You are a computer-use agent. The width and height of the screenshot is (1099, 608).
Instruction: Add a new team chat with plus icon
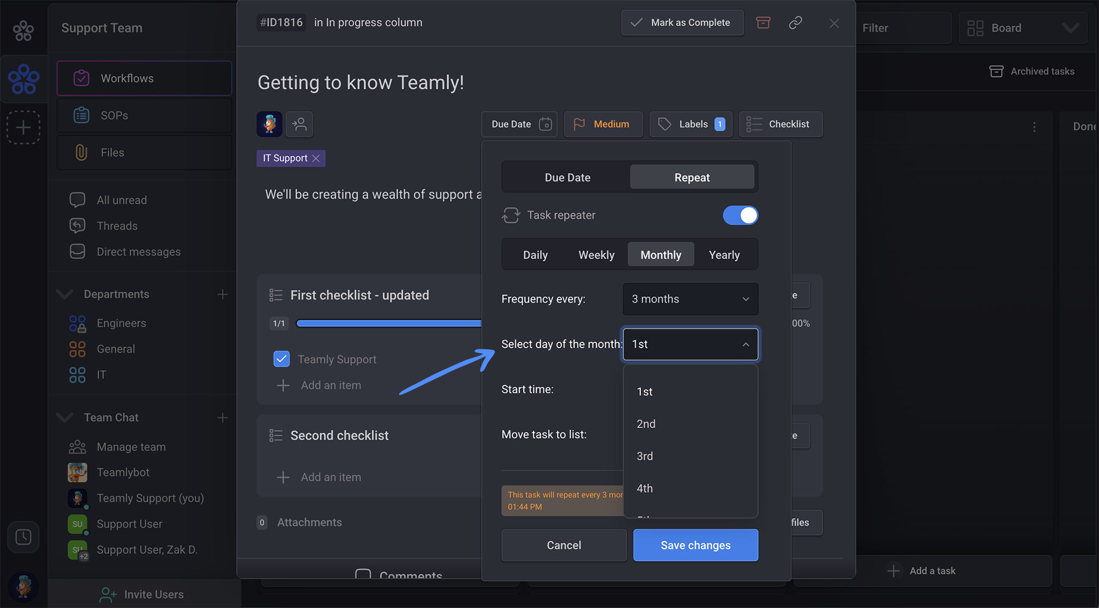tap(223, 418)
